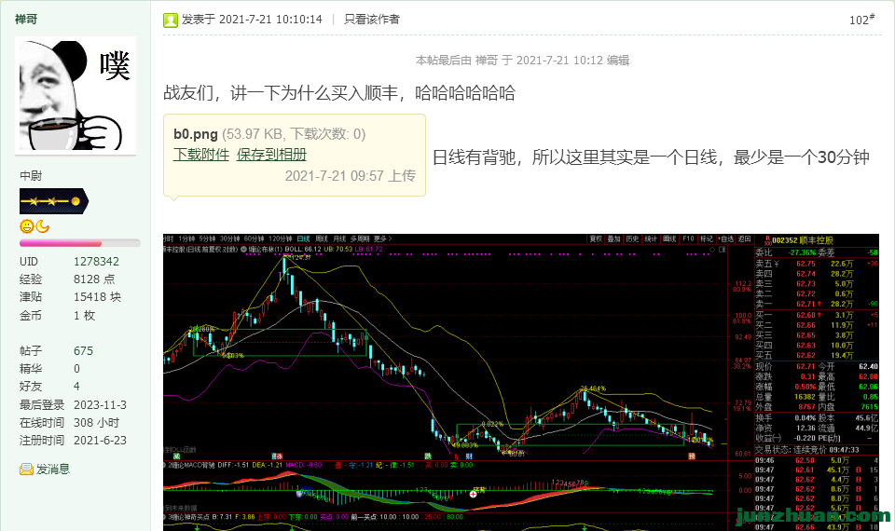Click the moon online-time icon
The height and width of the screenshot is (531, 895).
tap(43, 226)
